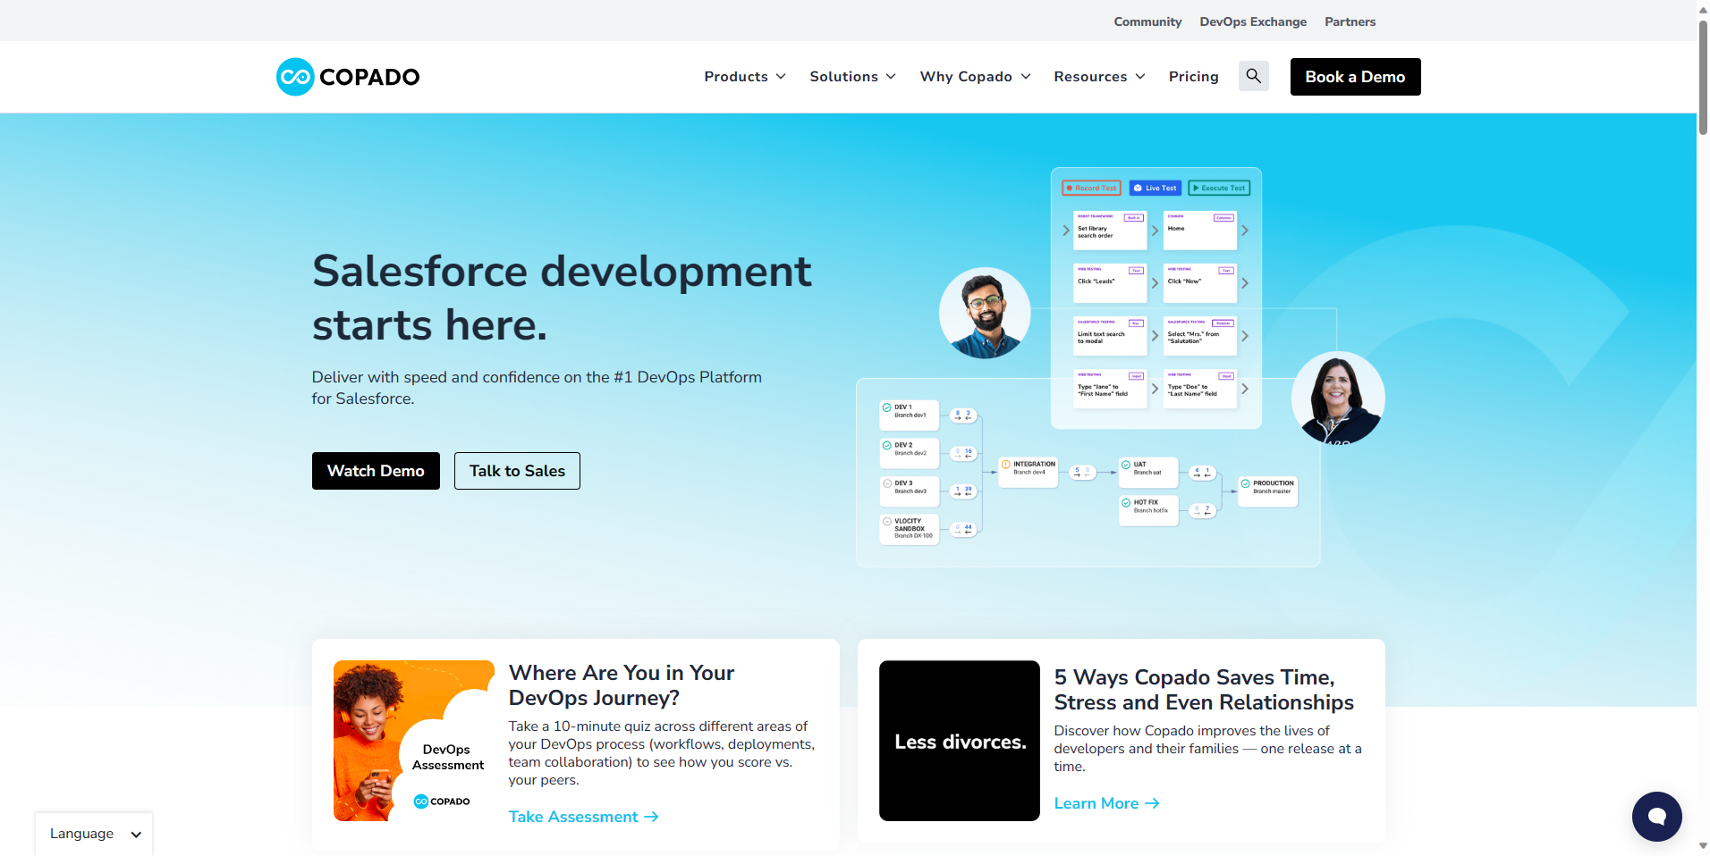
Task: Click the INTEGRATION branch node
Action: pyautogui.click(x=1029, y=472)
